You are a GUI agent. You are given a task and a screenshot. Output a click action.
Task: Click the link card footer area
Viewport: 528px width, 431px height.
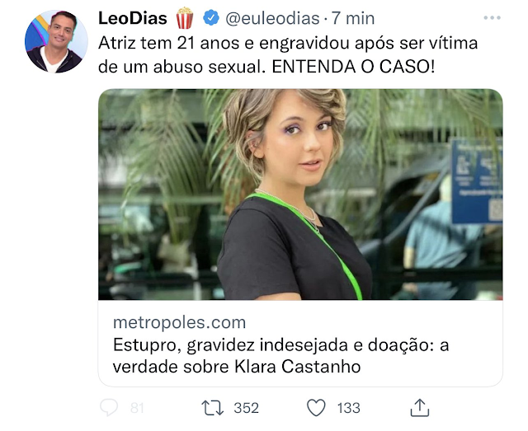click(300, 343)
